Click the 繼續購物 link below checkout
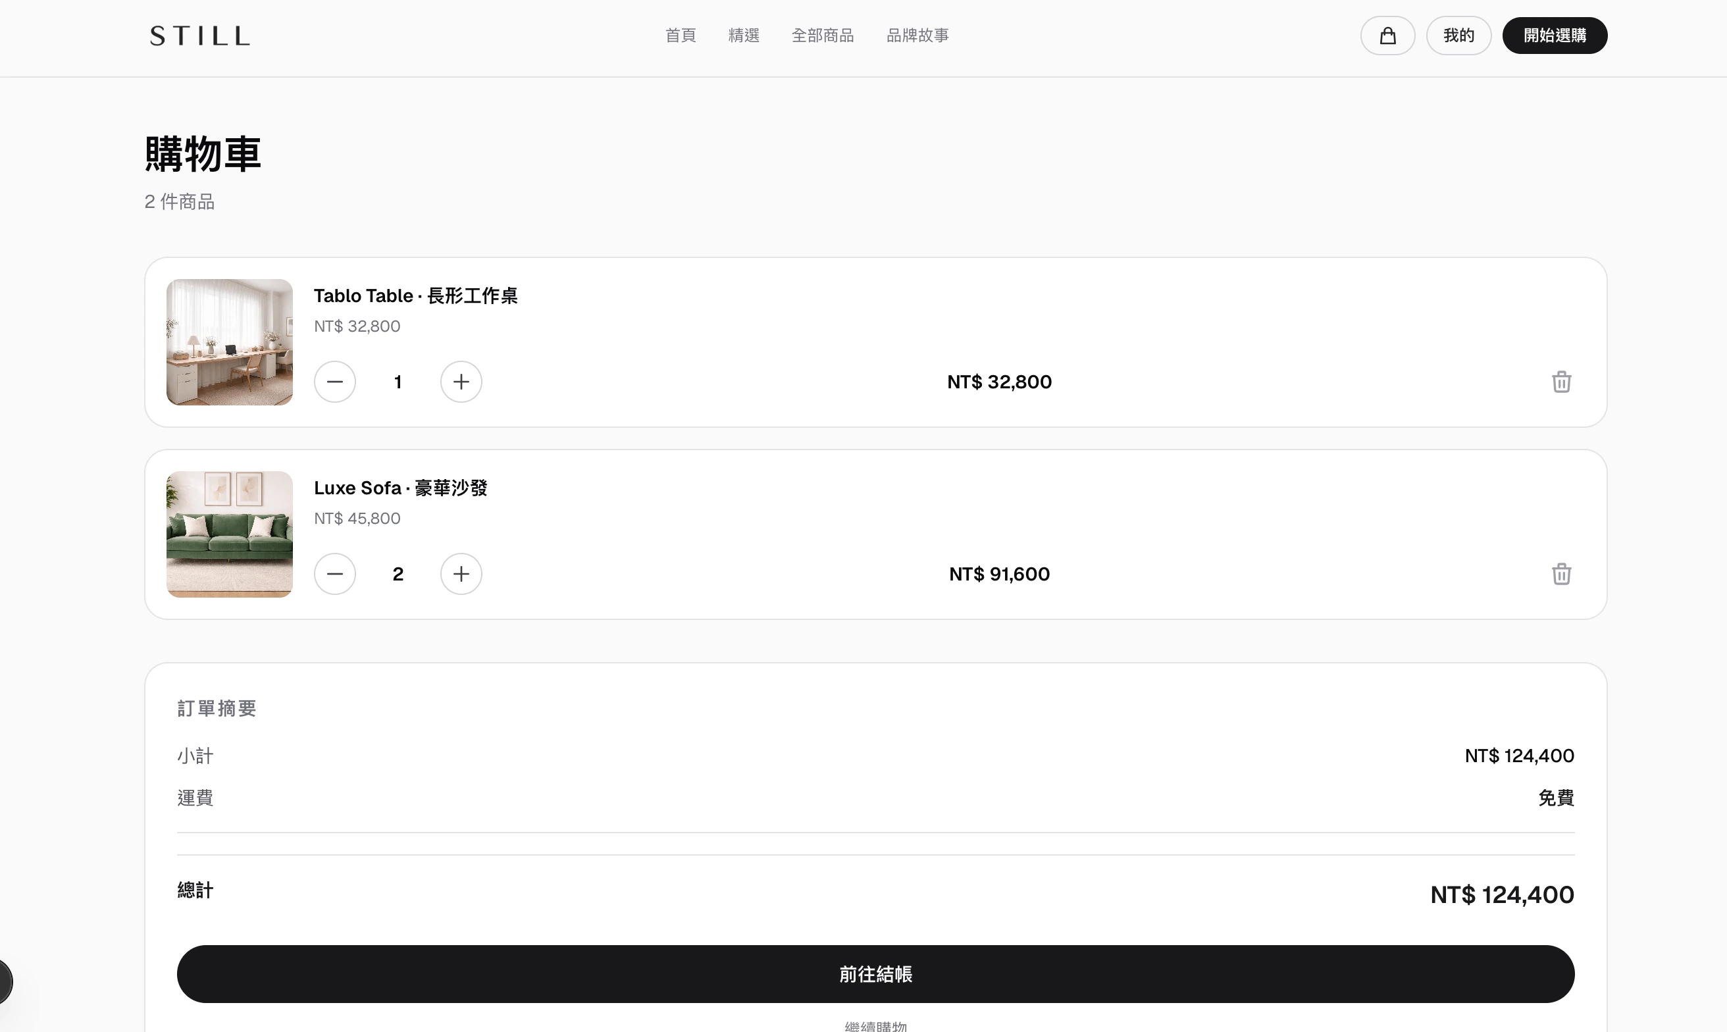Screen dimensions: 1727x1032 875,1025
